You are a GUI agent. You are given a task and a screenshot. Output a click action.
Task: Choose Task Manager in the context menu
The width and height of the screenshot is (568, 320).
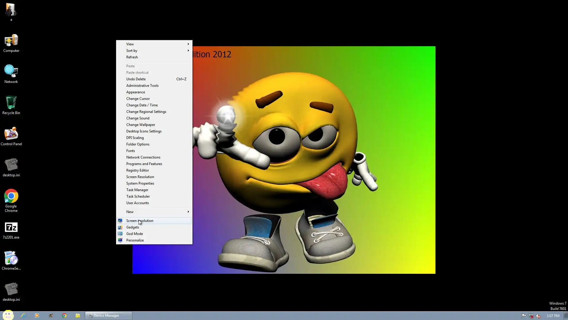pyautogui.click(x=137, y=190)
